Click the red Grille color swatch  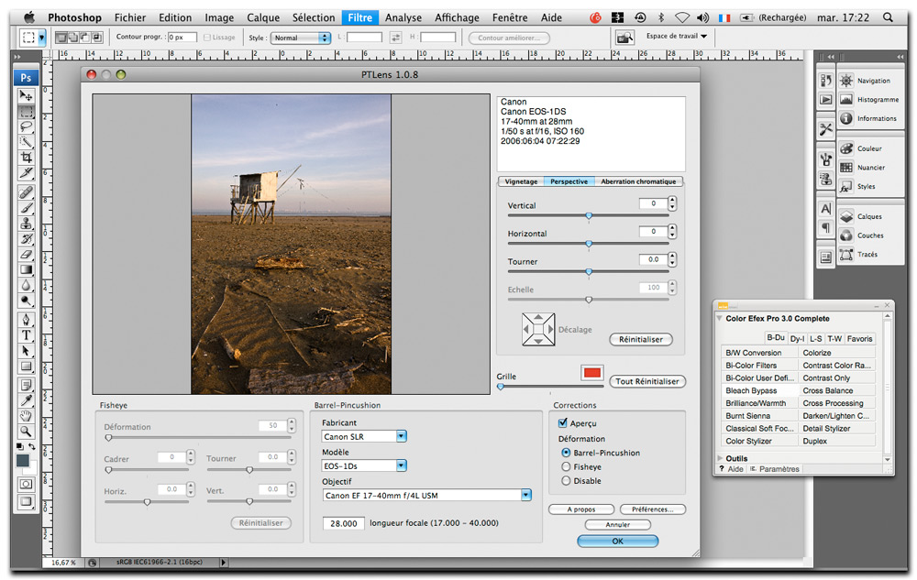[x=592, y=373]
